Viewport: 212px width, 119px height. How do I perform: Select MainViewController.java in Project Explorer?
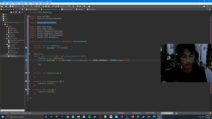16,40
